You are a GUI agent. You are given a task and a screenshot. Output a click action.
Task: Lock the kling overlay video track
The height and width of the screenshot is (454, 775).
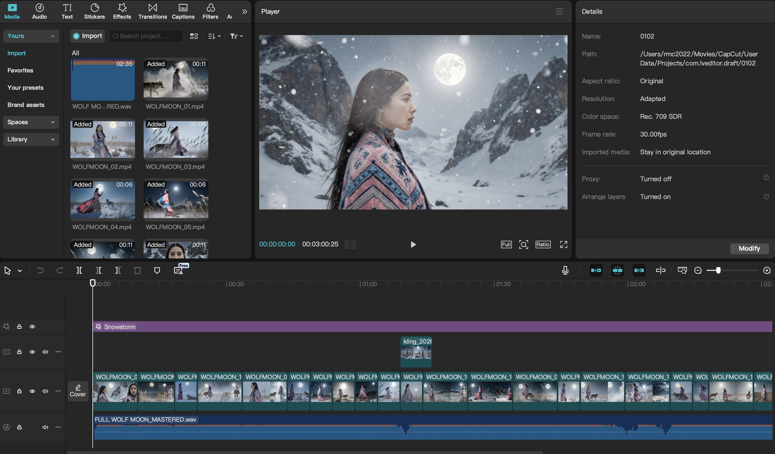[x=19, y=352]
